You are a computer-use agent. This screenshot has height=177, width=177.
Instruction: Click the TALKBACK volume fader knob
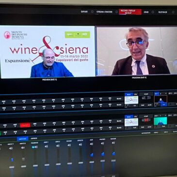point(35,166)
